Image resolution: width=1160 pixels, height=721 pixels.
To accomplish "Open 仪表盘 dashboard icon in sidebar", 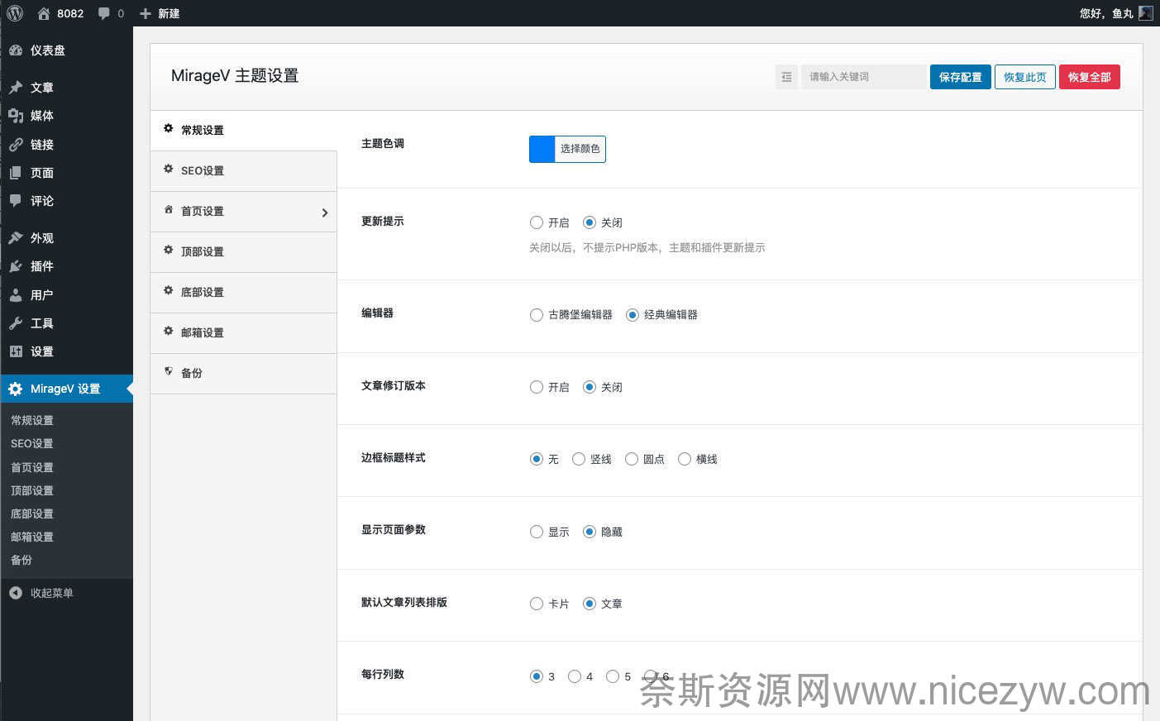I will 16,50.
